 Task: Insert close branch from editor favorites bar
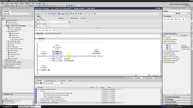(53, 30)
